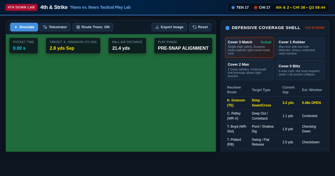Click the 3.2 yds separation value
Image resolution: width=335 pixels, height=176 pixels.
click(x=288, y=103)
